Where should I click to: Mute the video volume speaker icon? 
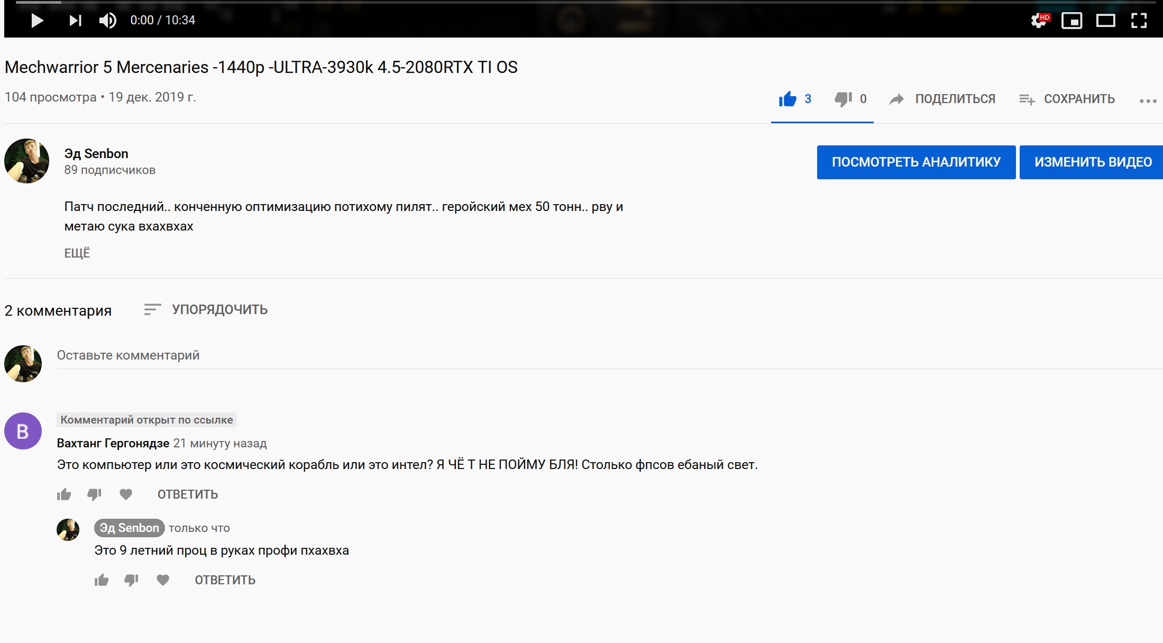pyautogui.click(x=107, y=21)
